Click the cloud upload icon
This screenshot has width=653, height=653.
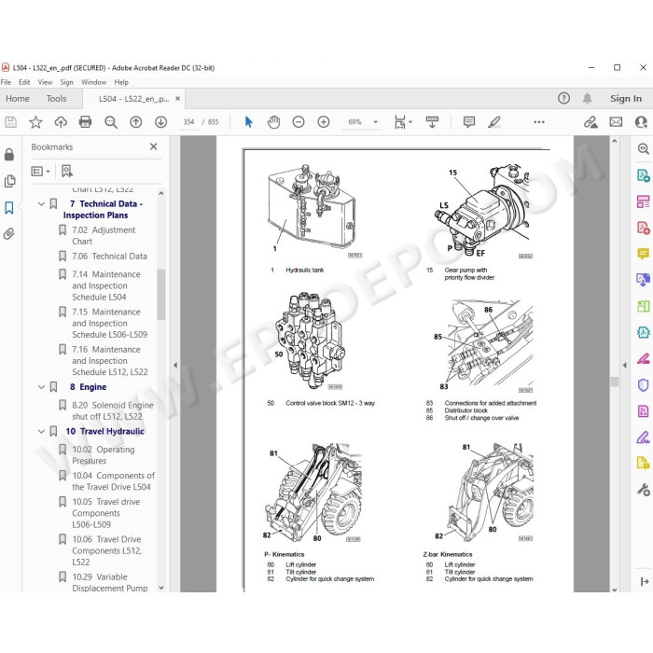click(x=61, y=122)
